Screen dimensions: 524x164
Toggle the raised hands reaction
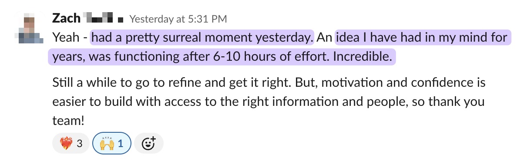click(x=111, y=143)
